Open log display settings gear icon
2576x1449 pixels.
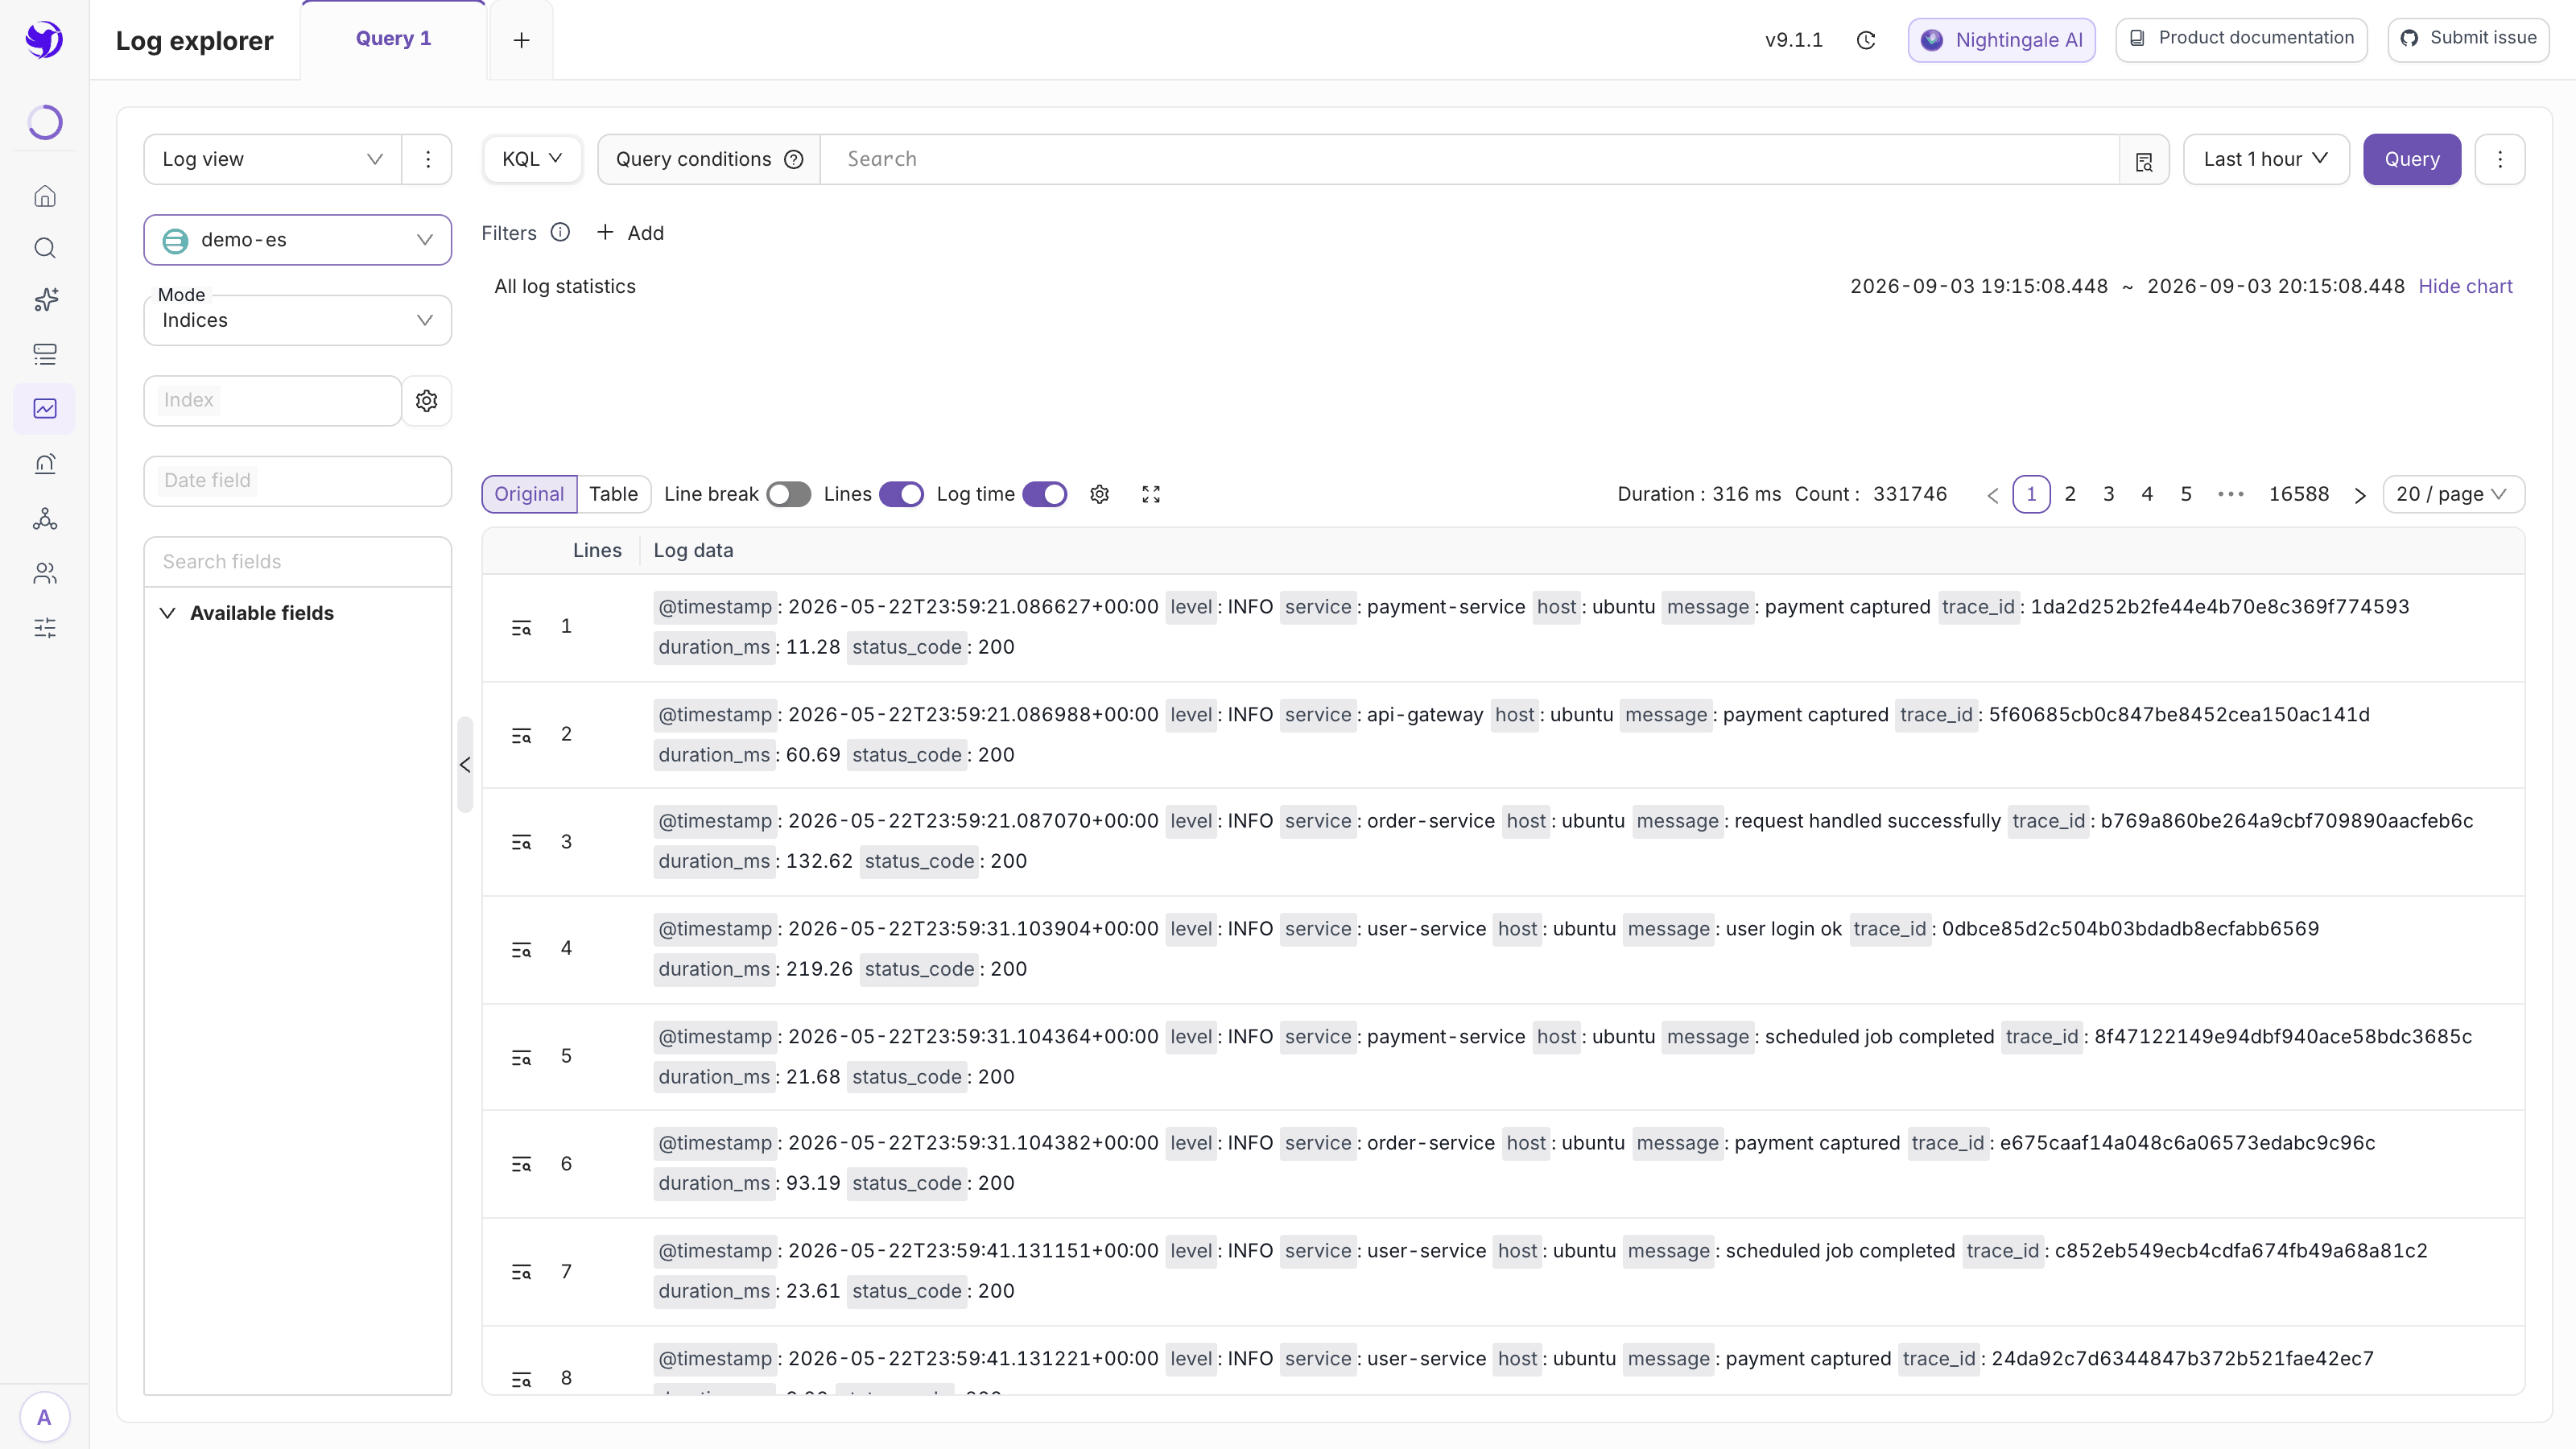click(1100, 494)
